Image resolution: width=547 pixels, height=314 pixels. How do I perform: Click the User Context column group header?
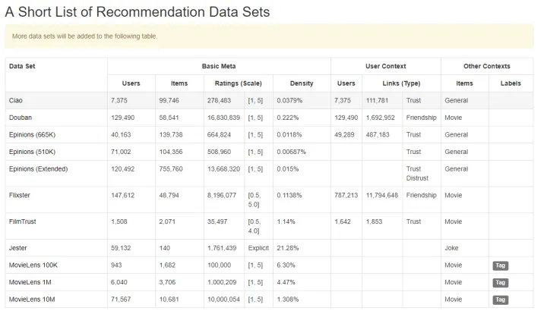(386, 66)
